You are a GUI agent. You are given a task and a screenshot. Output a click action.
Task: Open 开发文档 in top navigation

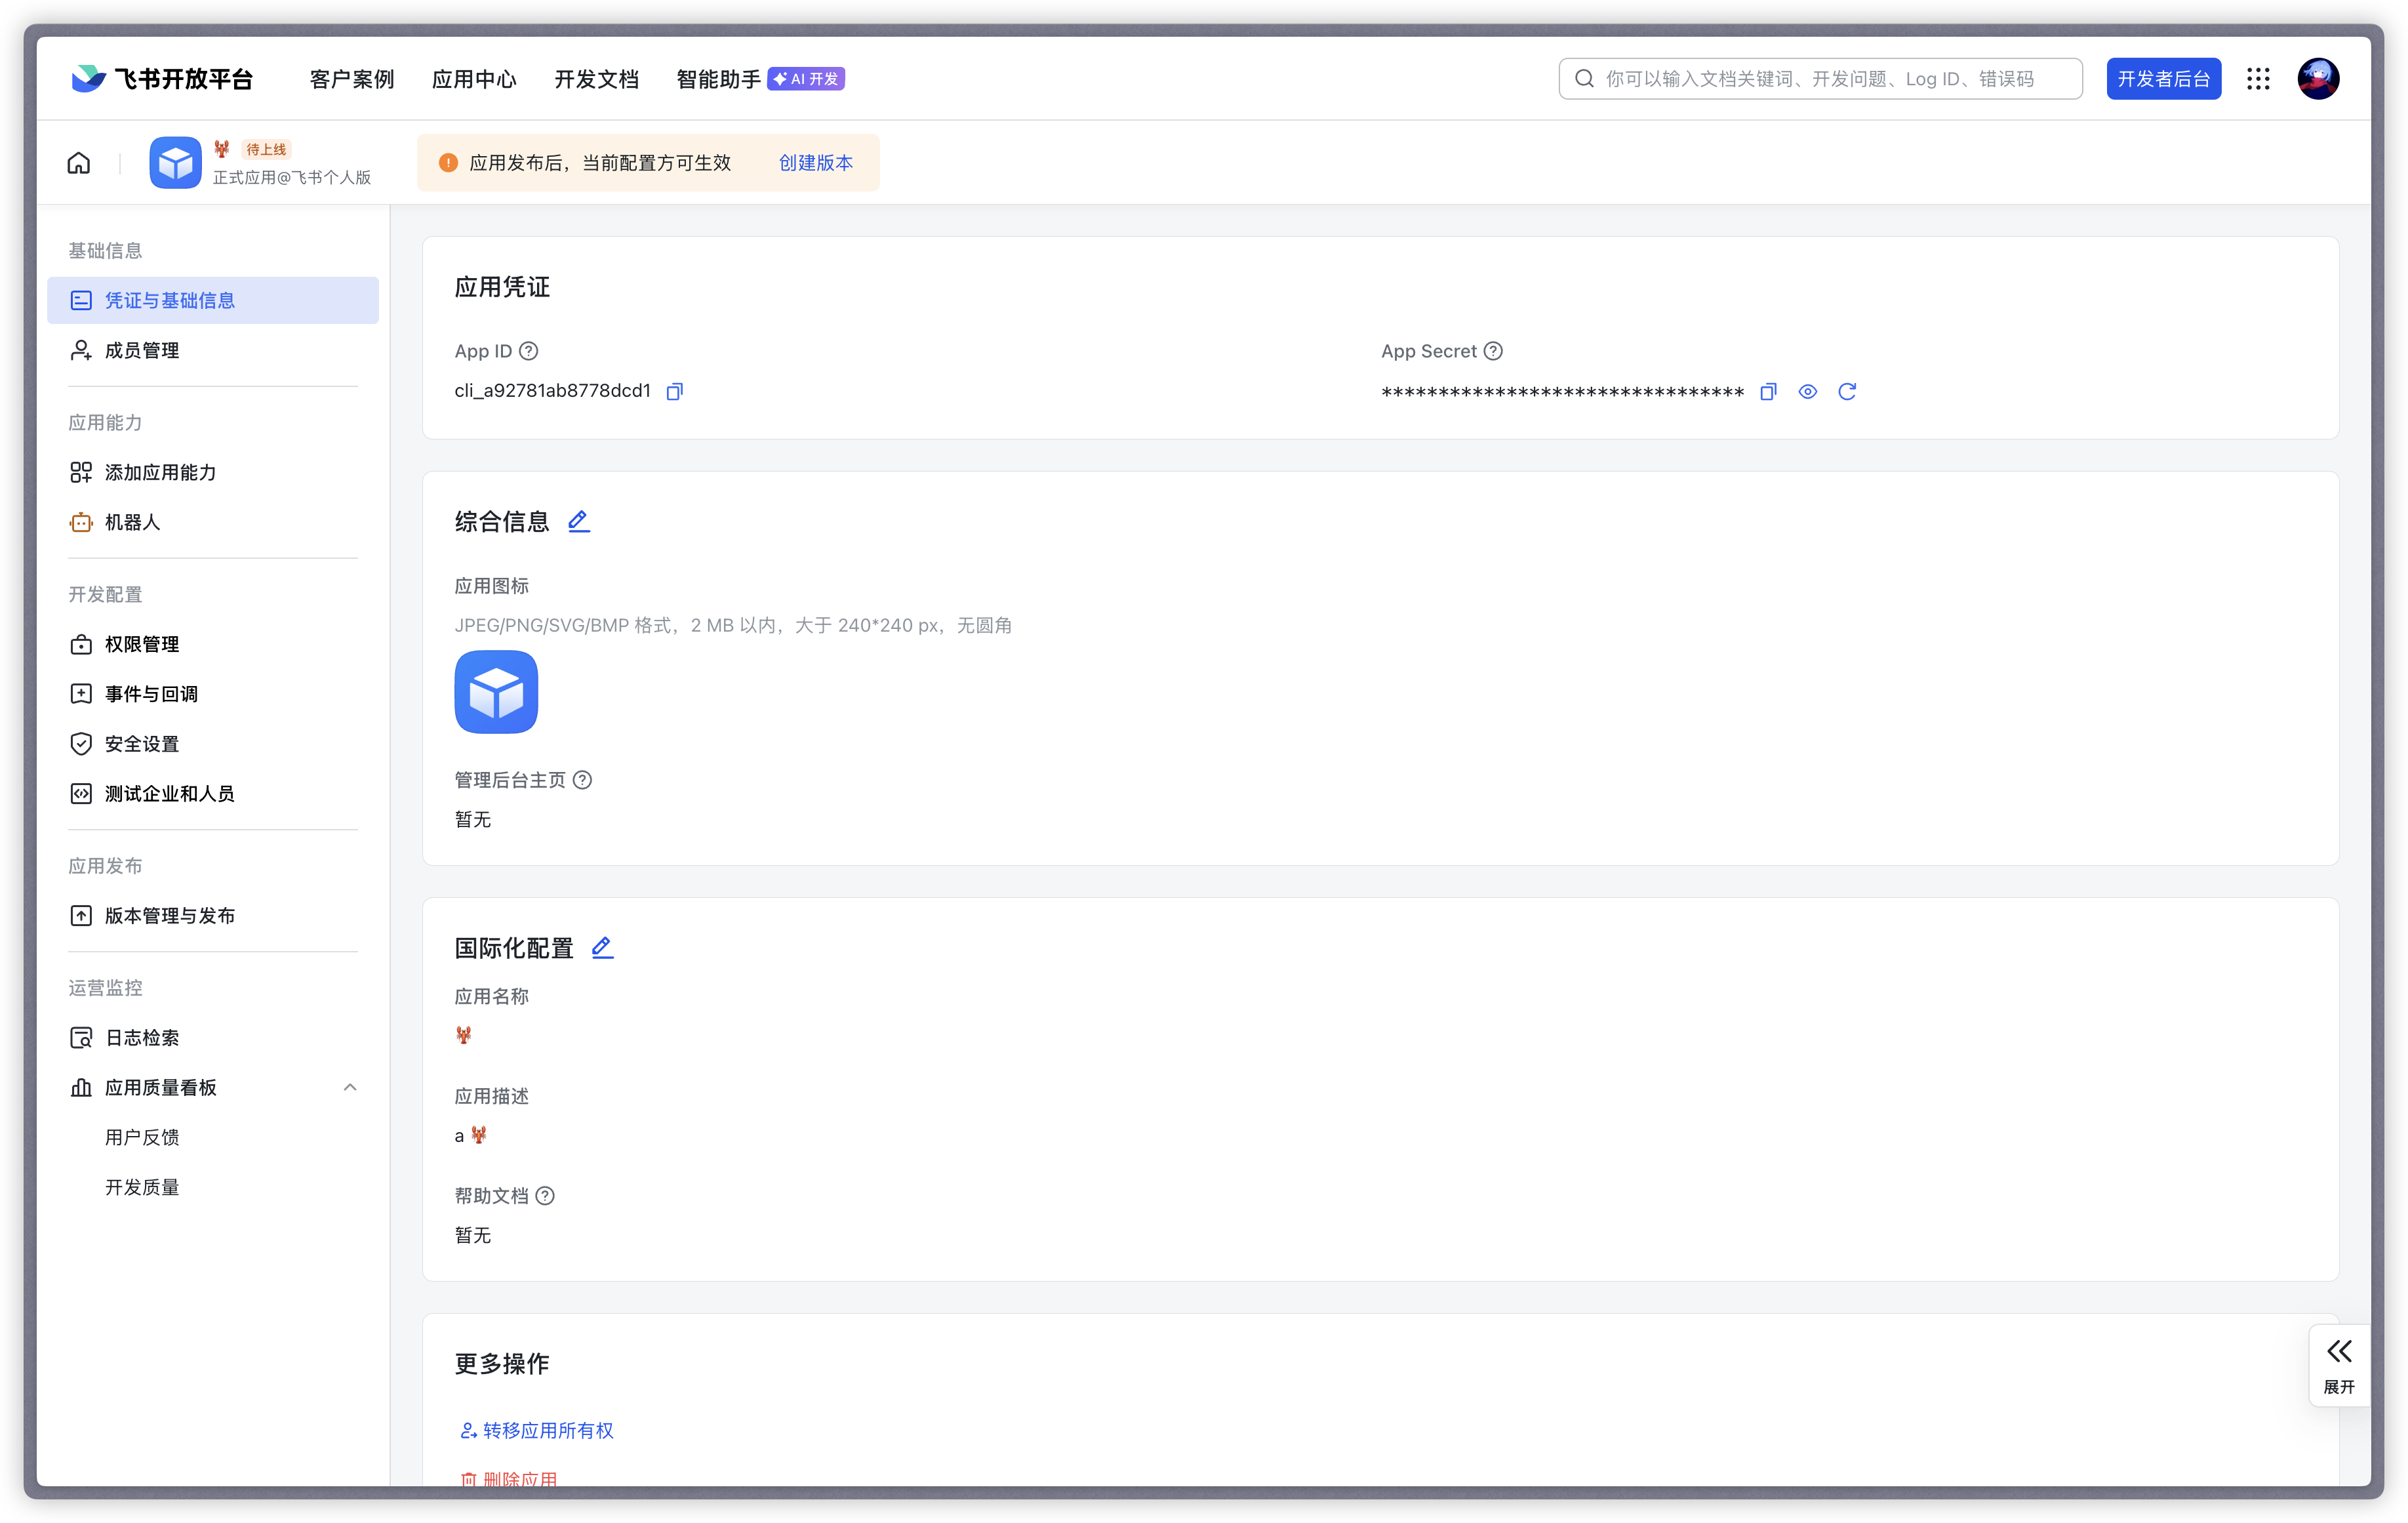click(x=596, y=79)
